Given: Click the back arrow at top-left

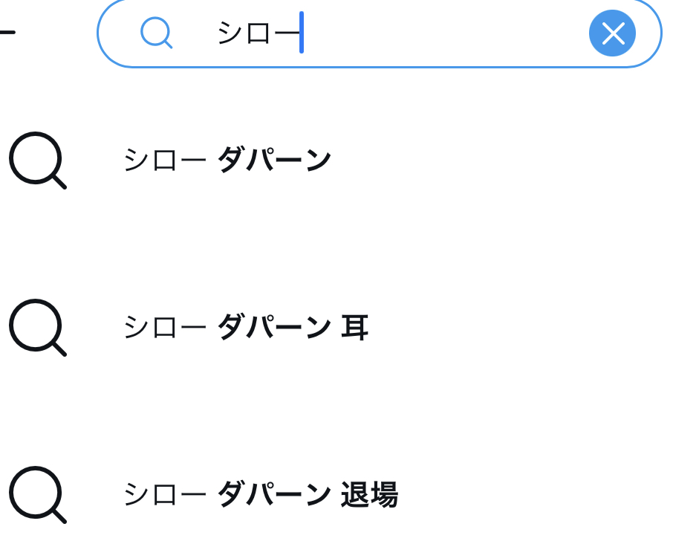Looking at the screenshot, I should [6, 33].
